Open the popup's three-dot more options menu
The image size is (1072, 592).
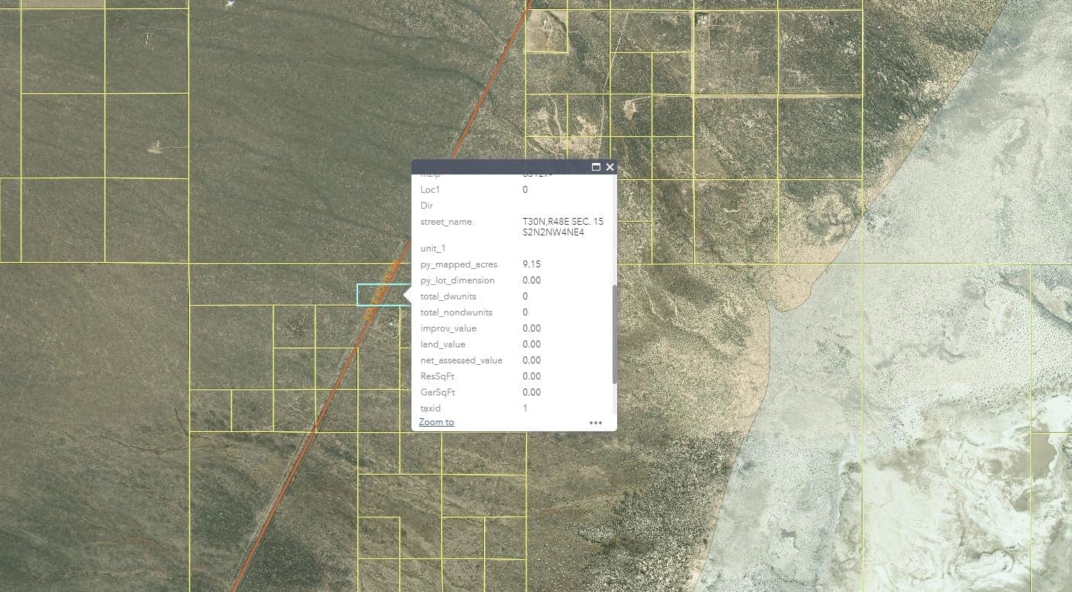coord(596,422)
